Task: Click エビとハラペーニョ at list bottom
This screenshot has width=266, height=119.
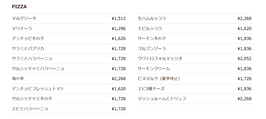Action: coord(30,109)
